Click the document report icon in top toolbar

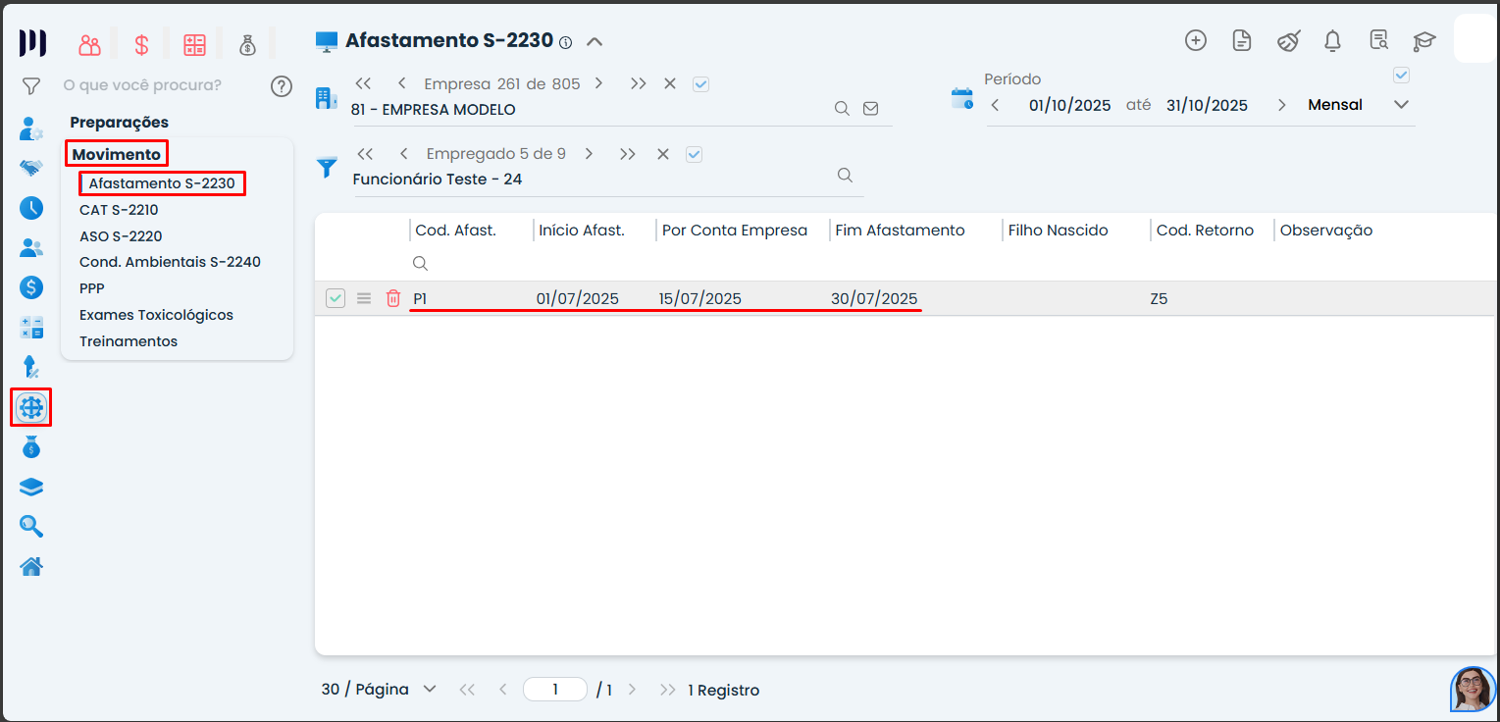point(1242,40)
